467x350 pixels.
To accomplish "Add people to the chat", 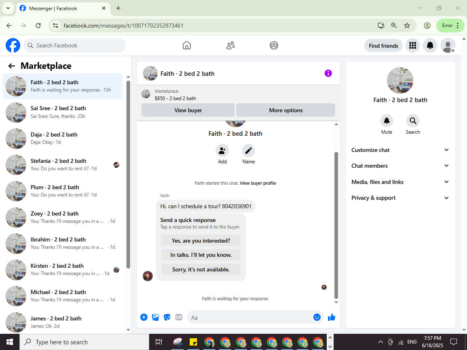I will point(222,151).
